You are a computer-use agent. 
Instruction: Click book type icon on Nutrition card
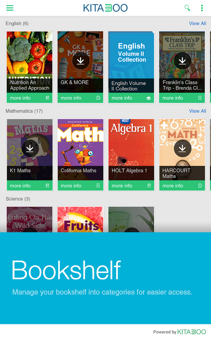pos(47,98)
